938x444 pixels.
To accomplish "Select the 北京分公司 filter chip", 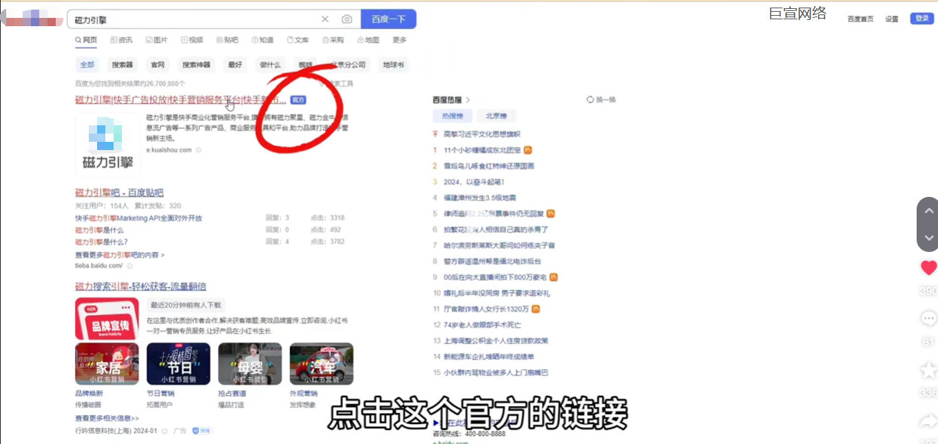I will [x=348, y=65].
